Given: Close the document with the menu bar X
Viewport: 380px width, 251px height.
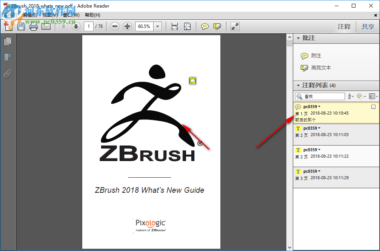Looking at the screenshot, I should point(375,15).
